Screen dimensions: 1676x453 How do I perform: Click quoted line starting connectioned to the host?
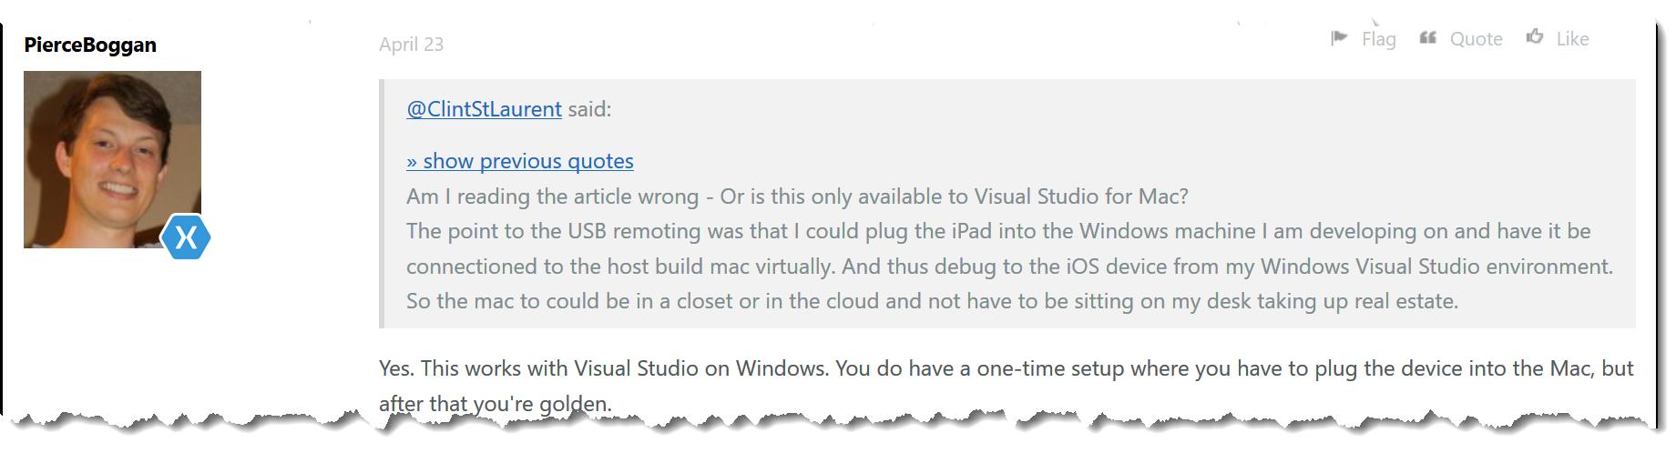point(1009,267)
